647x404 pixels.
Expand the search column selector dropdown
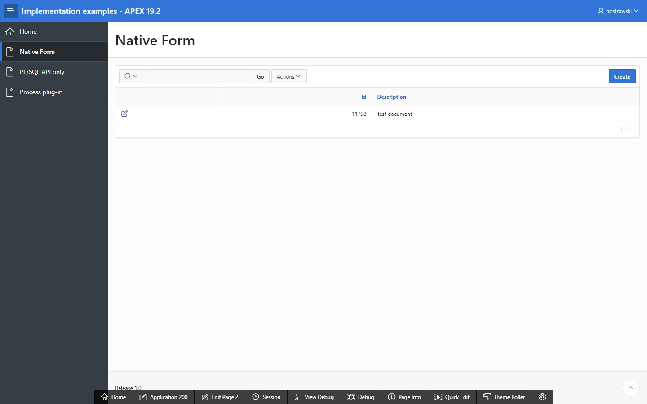coord(131,76)
